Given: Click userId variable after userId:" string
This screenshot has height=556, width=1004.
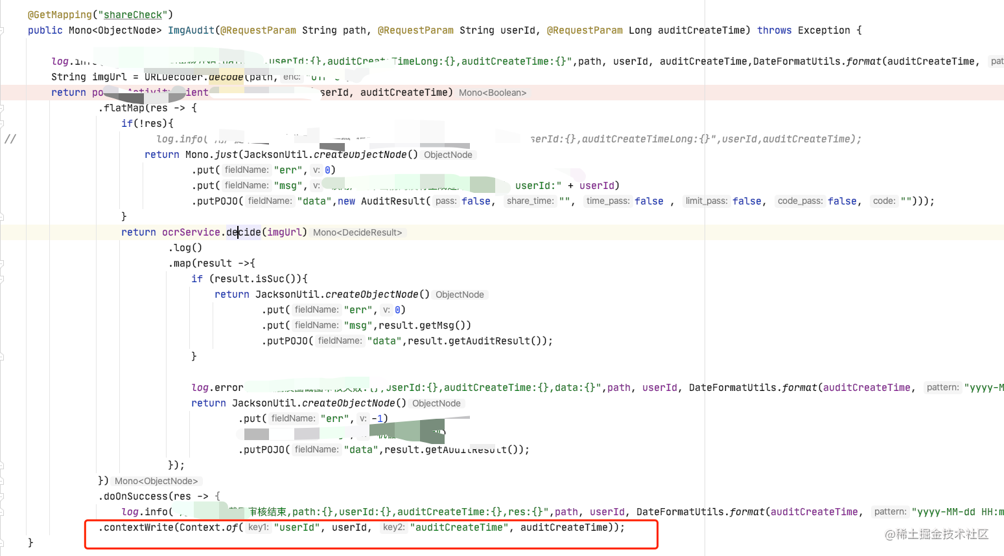Looking at the screenshot, I should [597, 186].
